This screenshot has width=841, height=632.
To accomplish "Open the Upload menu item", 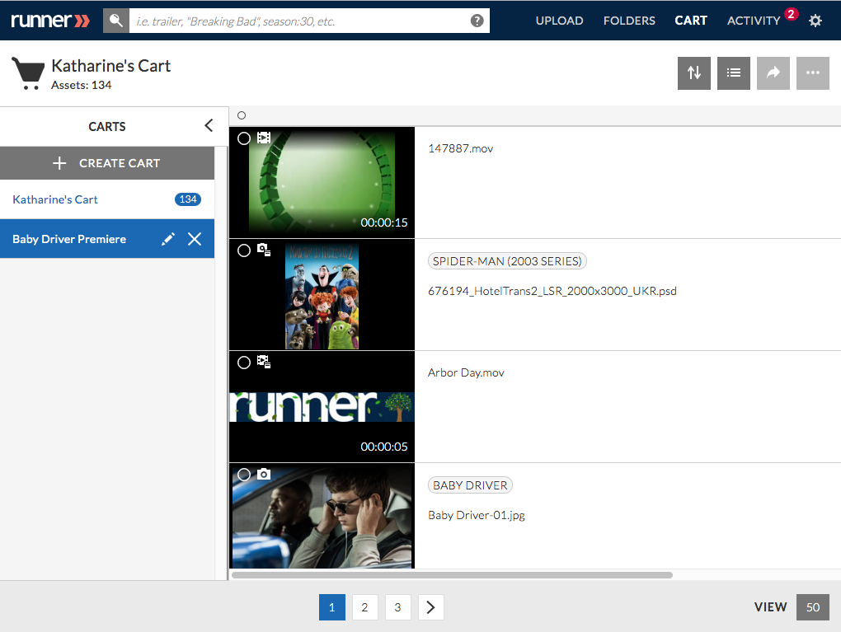I will [559, 21].
